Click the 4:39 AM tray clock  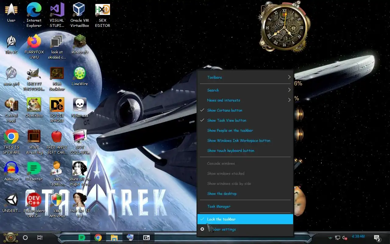pyautogui.click(x=358, y=236)
